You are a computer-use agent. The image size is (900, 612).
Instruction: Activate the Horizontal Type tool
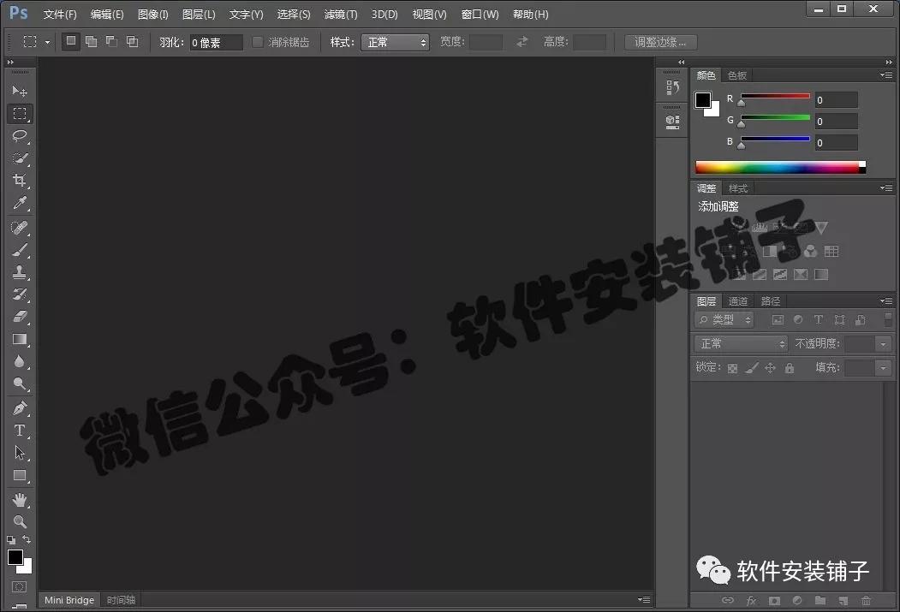click(x=20, y=432)
